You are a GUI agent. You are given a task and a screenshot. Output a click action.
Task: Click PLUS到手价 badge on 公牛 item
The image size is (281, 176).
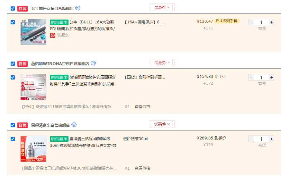(x=227, y=21)
